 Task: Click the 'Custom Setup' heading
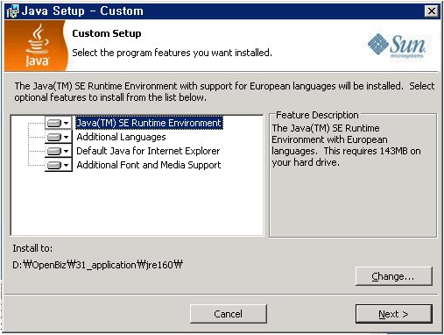[x=107, y=33]
